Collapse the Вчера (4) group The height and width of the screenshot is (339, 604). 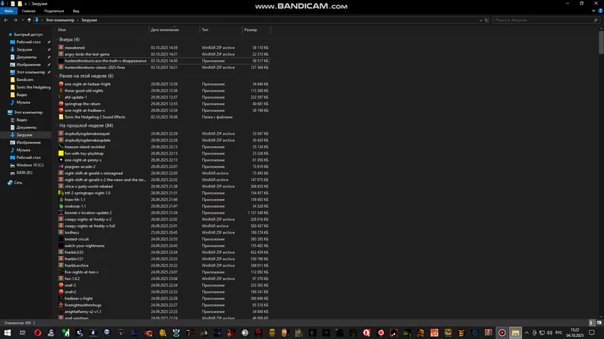56,40
